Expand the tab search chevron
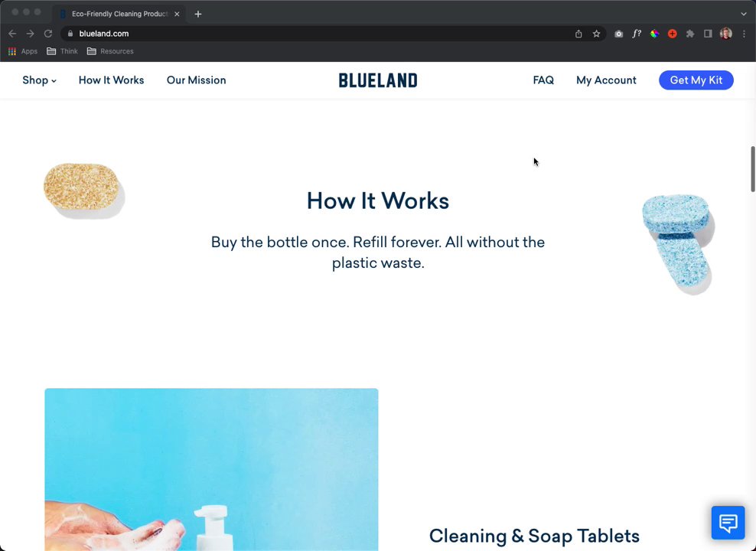The image size is (756, 551). (x=744, y=14)
